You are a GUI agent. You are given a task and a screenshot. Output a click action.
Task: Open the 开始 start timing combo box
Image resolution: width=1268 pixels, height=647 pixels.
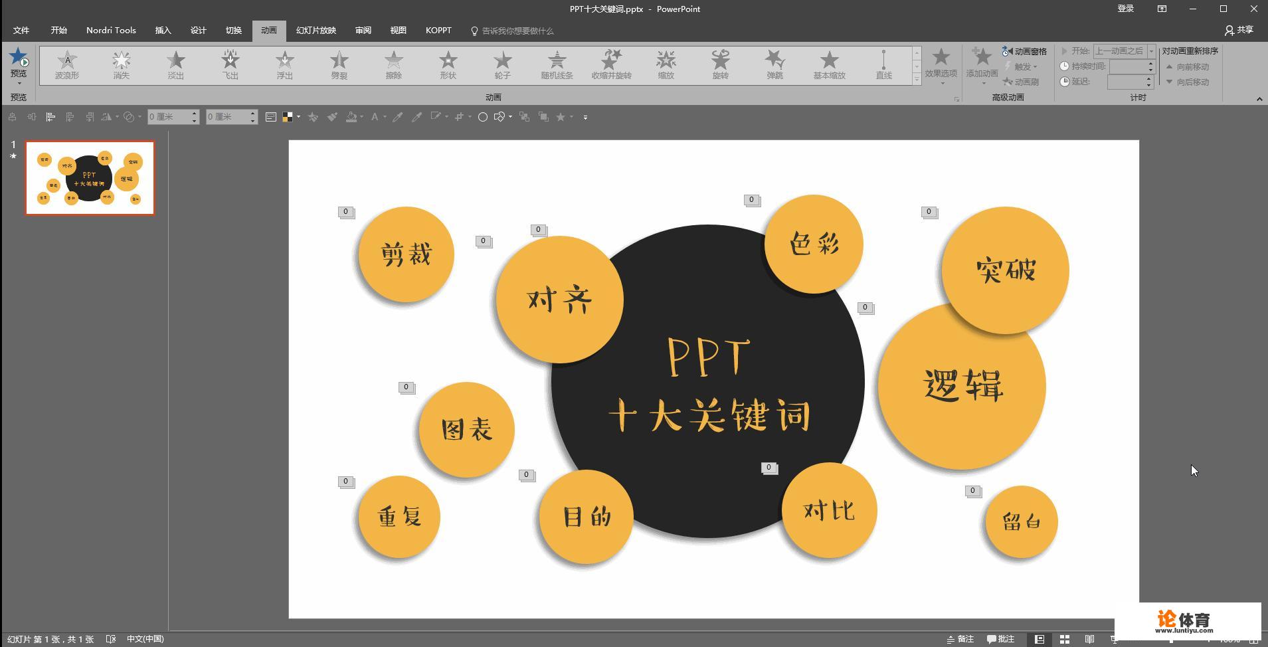pos(1125,51)
